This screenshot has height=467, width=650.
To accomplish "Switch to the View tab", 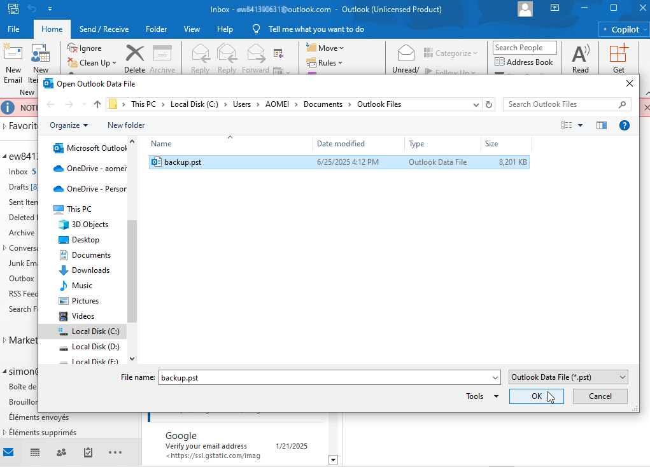I will 192,29.
